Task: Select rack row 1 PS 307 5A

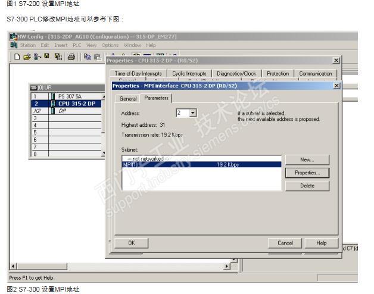Action: (x=67, y=96)
